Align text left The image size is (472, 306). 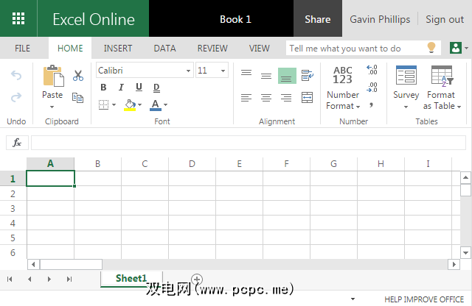[x=246, y=98]
